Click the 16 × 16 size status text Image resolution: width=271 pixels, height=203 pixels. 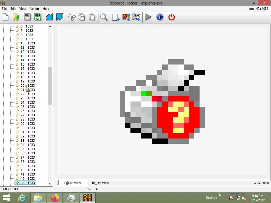point(92,189)
